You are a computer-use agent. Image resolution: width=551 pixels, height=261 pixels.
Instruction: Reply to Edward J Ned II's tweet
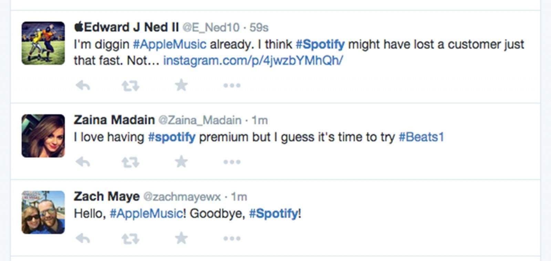coord(83,85)
